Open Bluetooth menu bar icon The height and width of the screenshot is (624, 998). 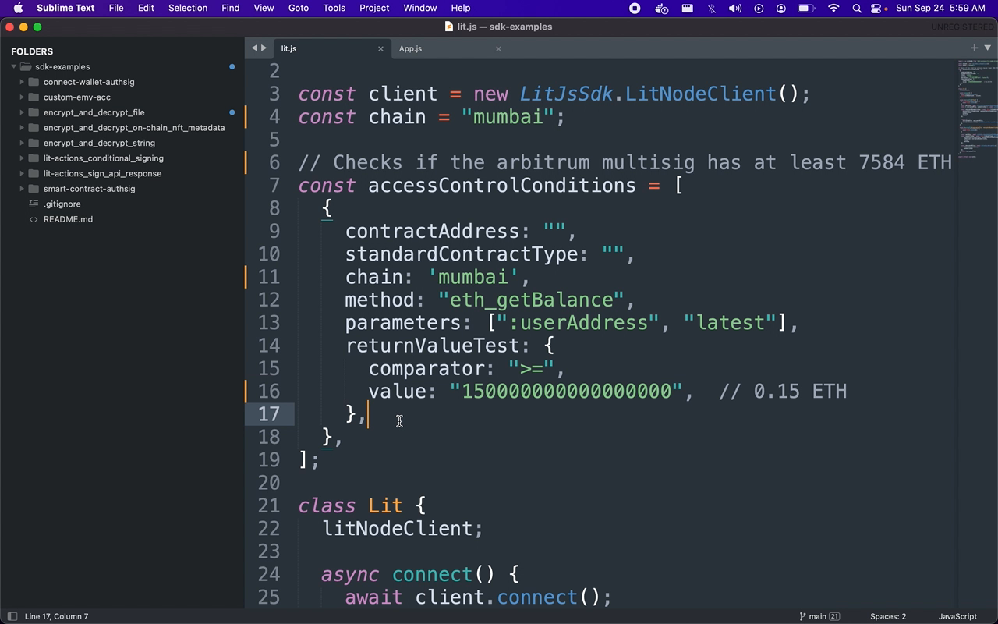click(712, 8)
